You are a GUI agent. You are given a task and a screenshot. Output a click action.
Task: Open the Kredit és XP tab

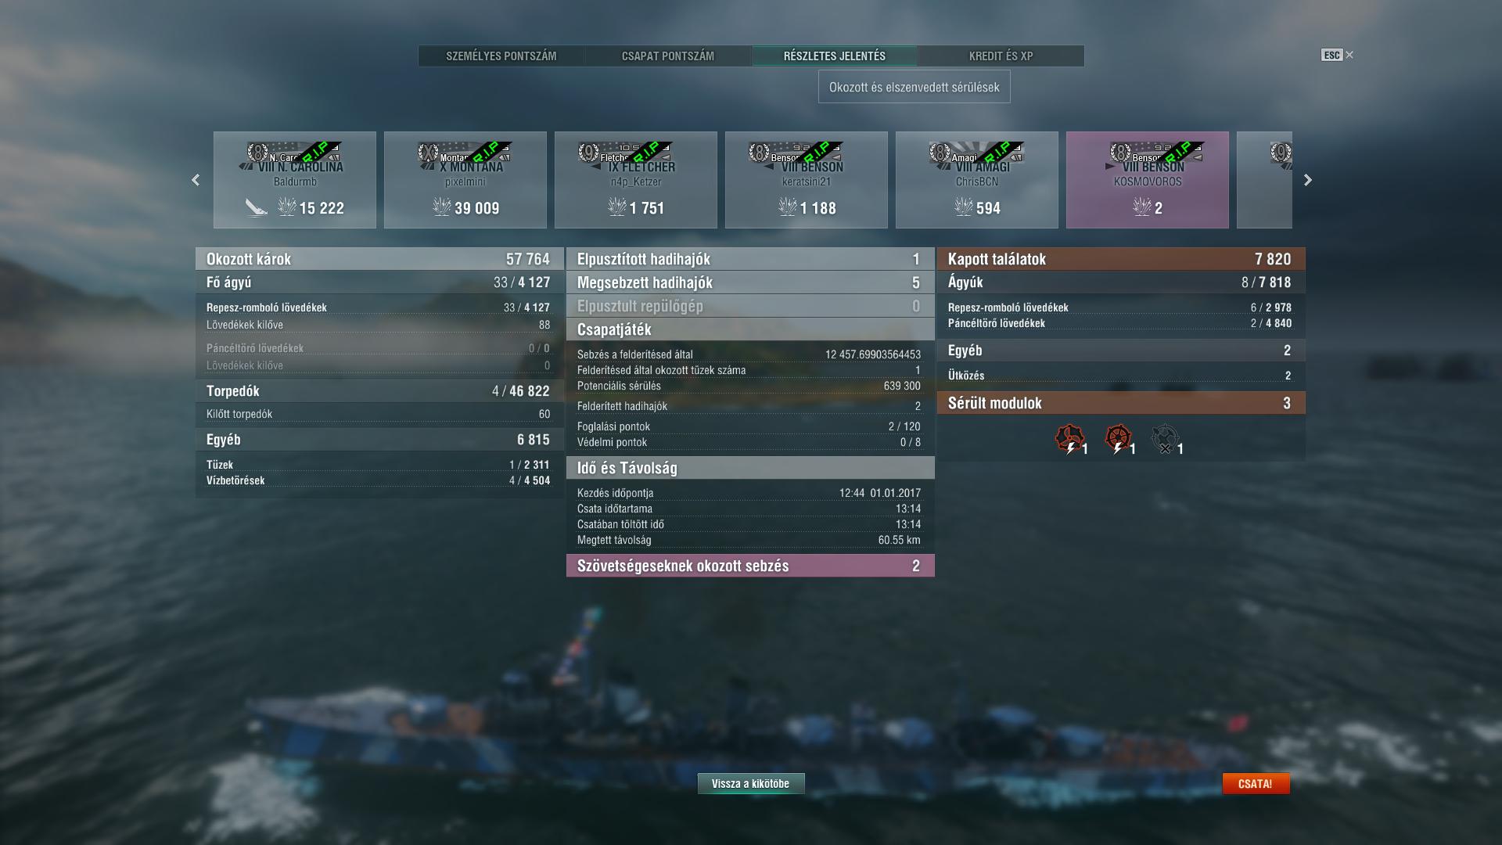[x=1001, y=56]
